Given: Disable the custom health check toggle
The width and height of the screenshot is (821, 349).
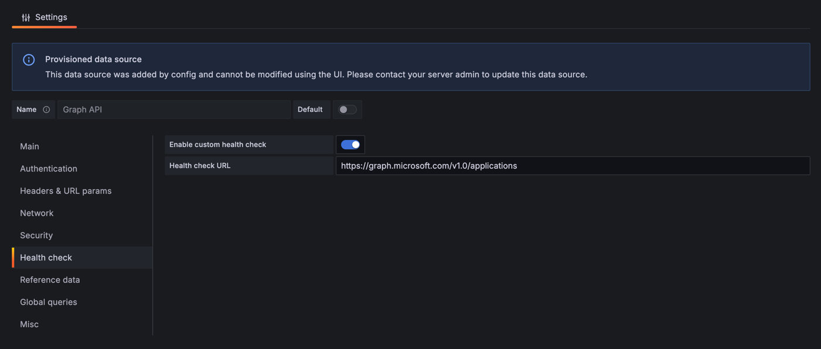Looking at the screenshot, I should [x=350, y=145].
